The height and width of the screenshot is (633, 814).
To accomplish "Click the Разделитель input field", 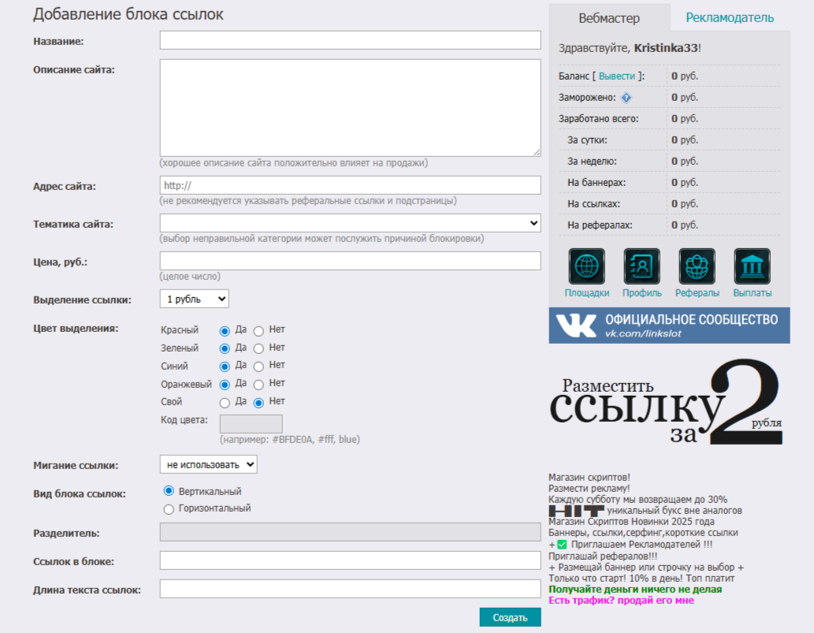I will (350, 532).
